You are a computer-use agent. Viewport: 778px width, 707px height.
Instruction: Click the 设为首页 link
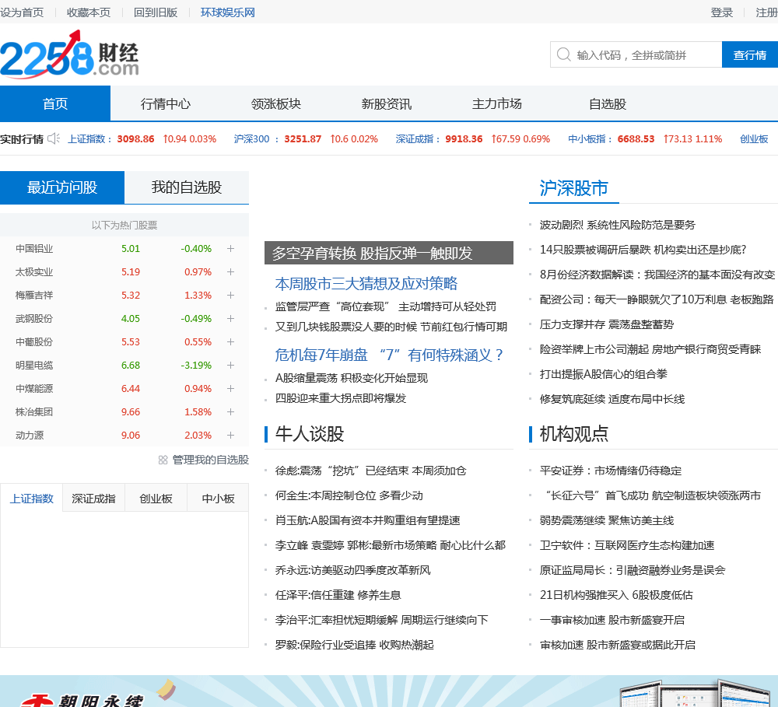[22, 12]
